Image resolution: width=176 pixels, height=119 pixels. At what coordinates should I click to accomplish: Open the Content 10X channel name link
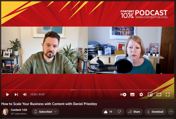[19, 110]
